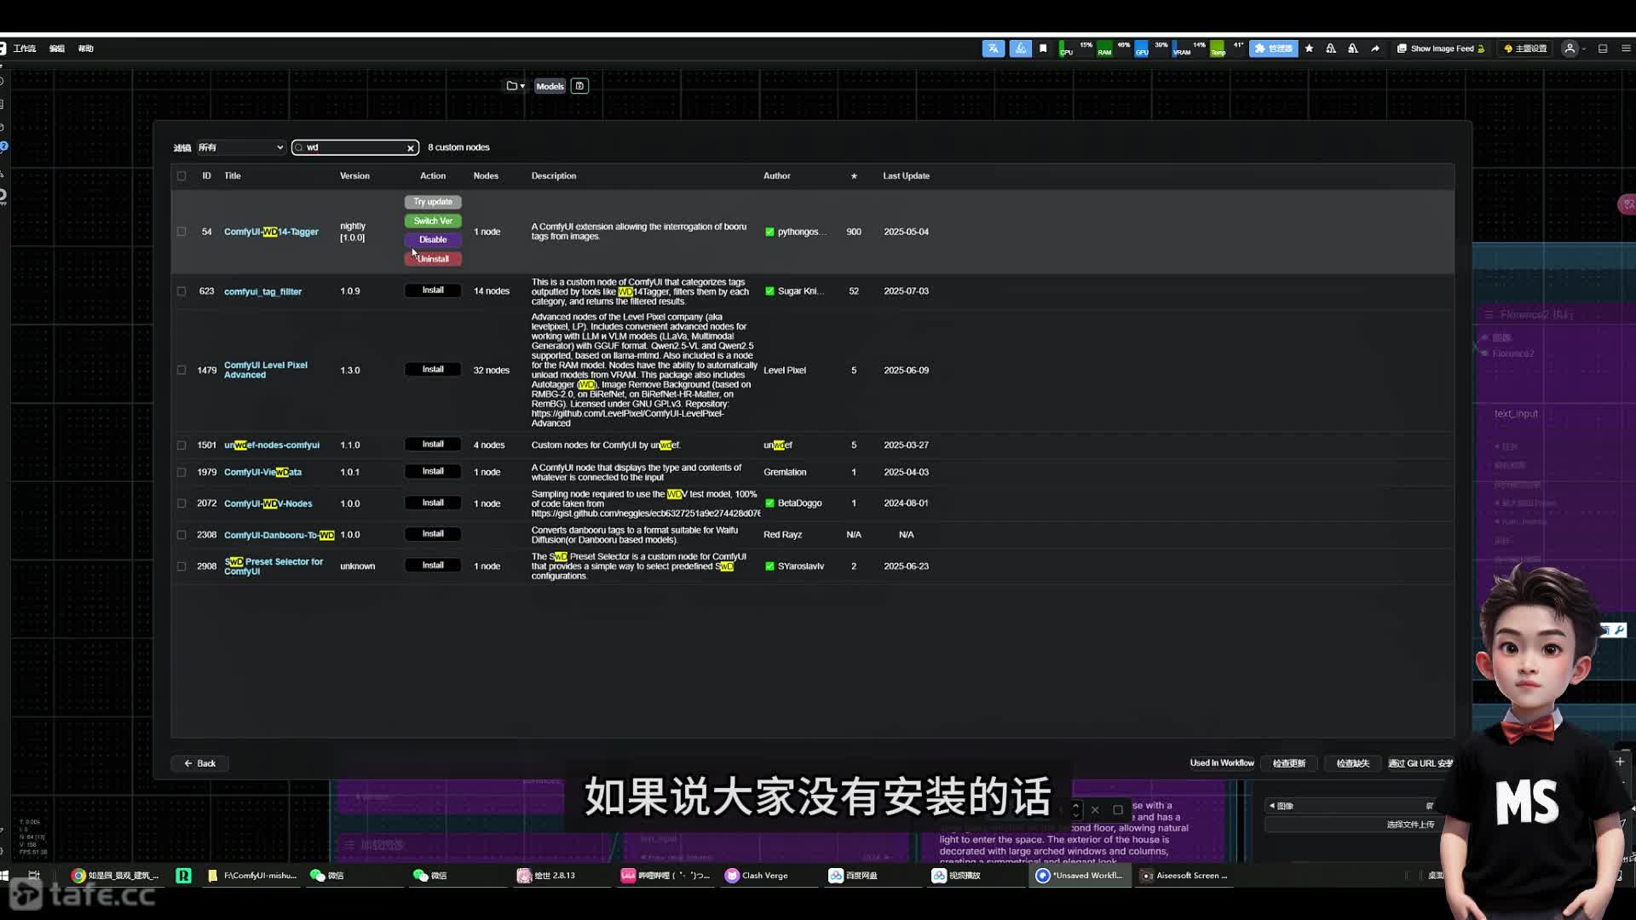Install ComfyUI-WDV-Nodes

pos(433,503)
